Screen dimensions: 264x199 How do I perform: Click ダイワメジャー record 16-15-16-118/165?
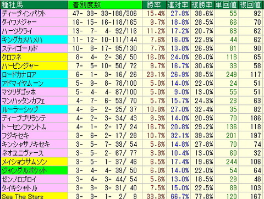(105, 23)
